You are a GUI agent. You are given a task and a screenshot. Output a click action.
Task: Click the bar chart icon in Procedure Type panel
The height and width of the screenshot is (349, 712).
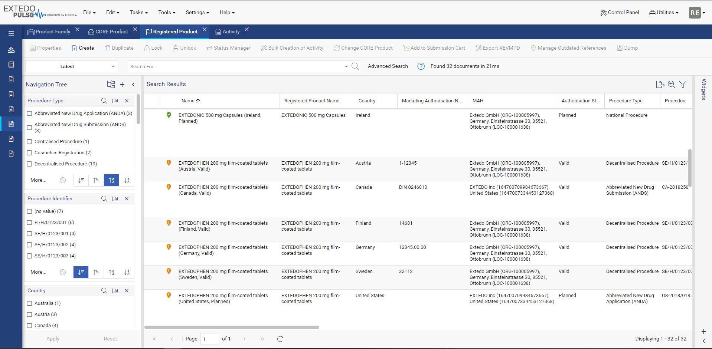(x=115, y=101)
